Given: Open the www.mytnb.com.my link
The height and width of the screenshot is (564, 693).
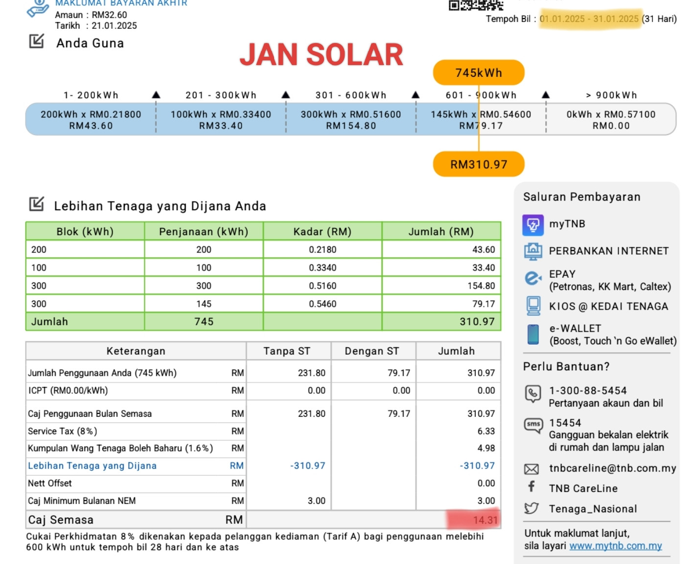Looking at the screenshot, I should pos(615,545).
